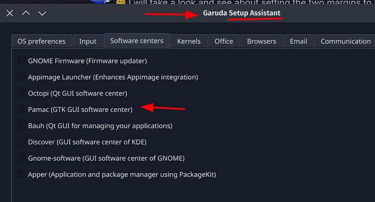
Task: Select the Software centers tab
Action: [x=137, y=41]
